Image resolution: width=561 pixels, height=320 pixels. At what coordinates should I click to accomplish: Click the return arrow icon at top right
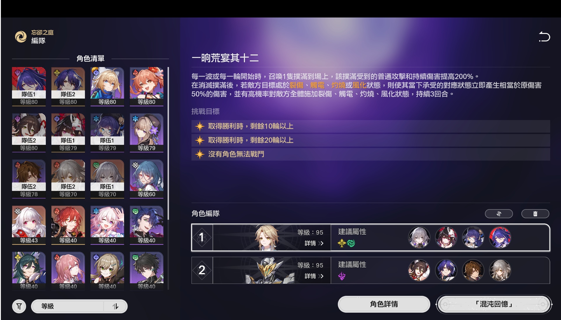click(x=544, y=37)
